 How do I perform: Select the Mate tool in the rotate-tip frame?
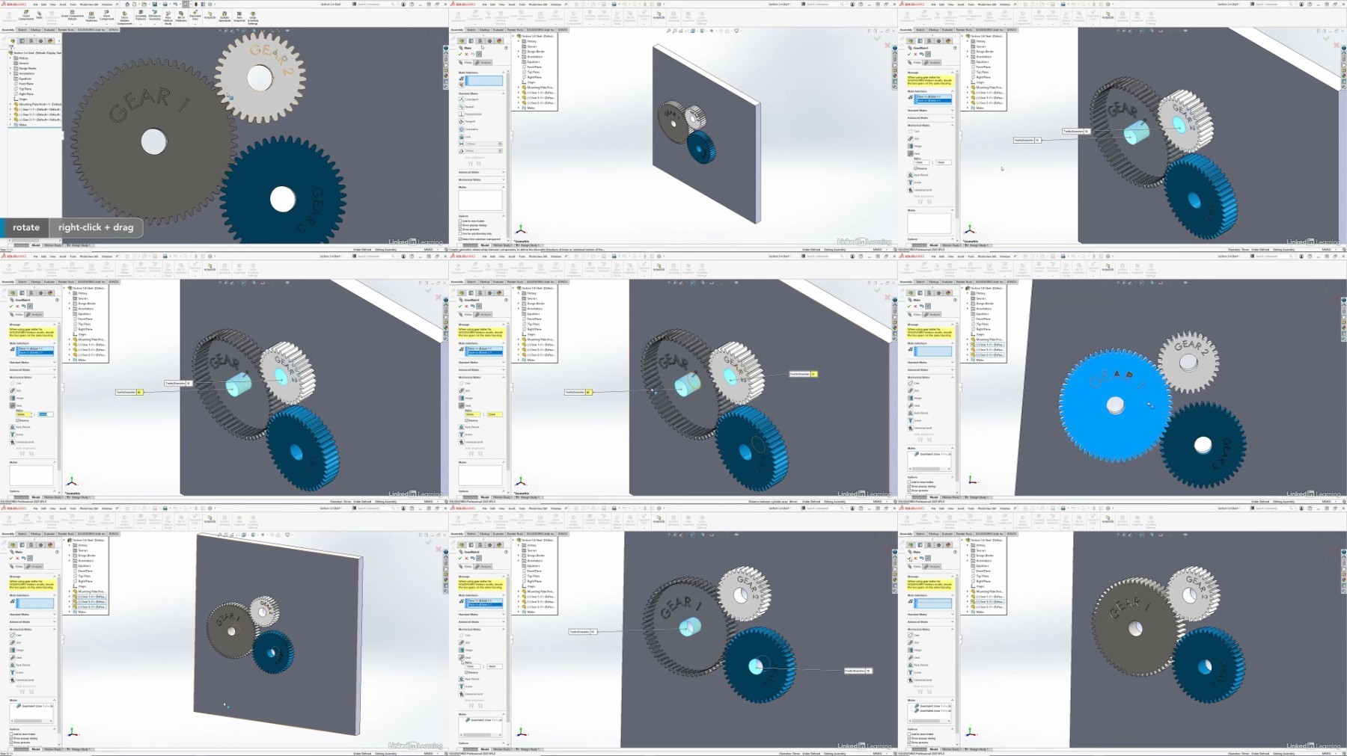pos(39,14)
